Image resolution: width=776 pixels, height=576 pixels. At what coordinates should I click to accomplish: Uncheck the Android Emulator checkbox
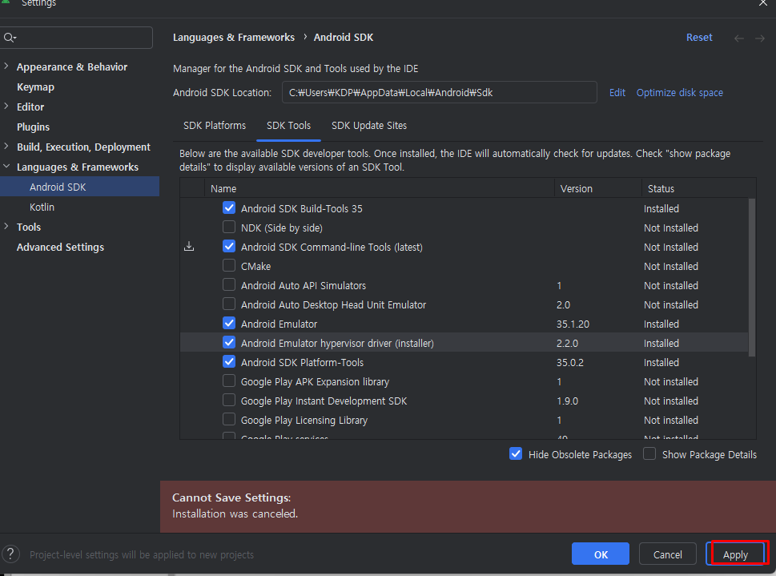[229, 324]
